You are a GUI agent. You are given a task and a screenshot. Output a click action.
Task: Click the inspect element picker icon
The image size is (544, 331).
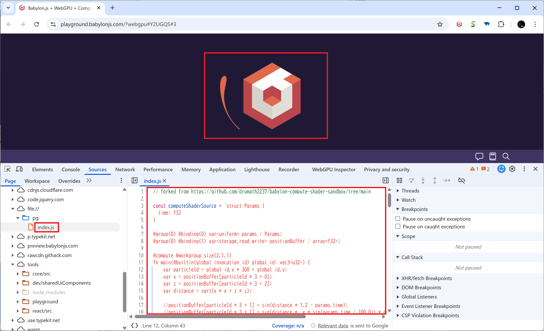7,169
